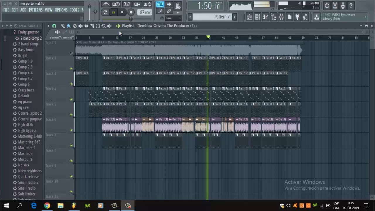Select Mastering 6dB preset in browser
The height and width of the screenshot is (211, 375).
pyautogui.click(x=29, y=142)
